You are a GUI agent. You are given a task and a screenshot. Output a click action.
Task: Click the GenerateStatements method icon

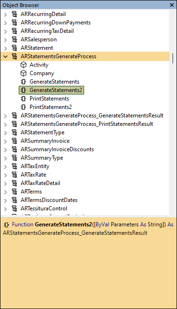[x=23, y=82]
